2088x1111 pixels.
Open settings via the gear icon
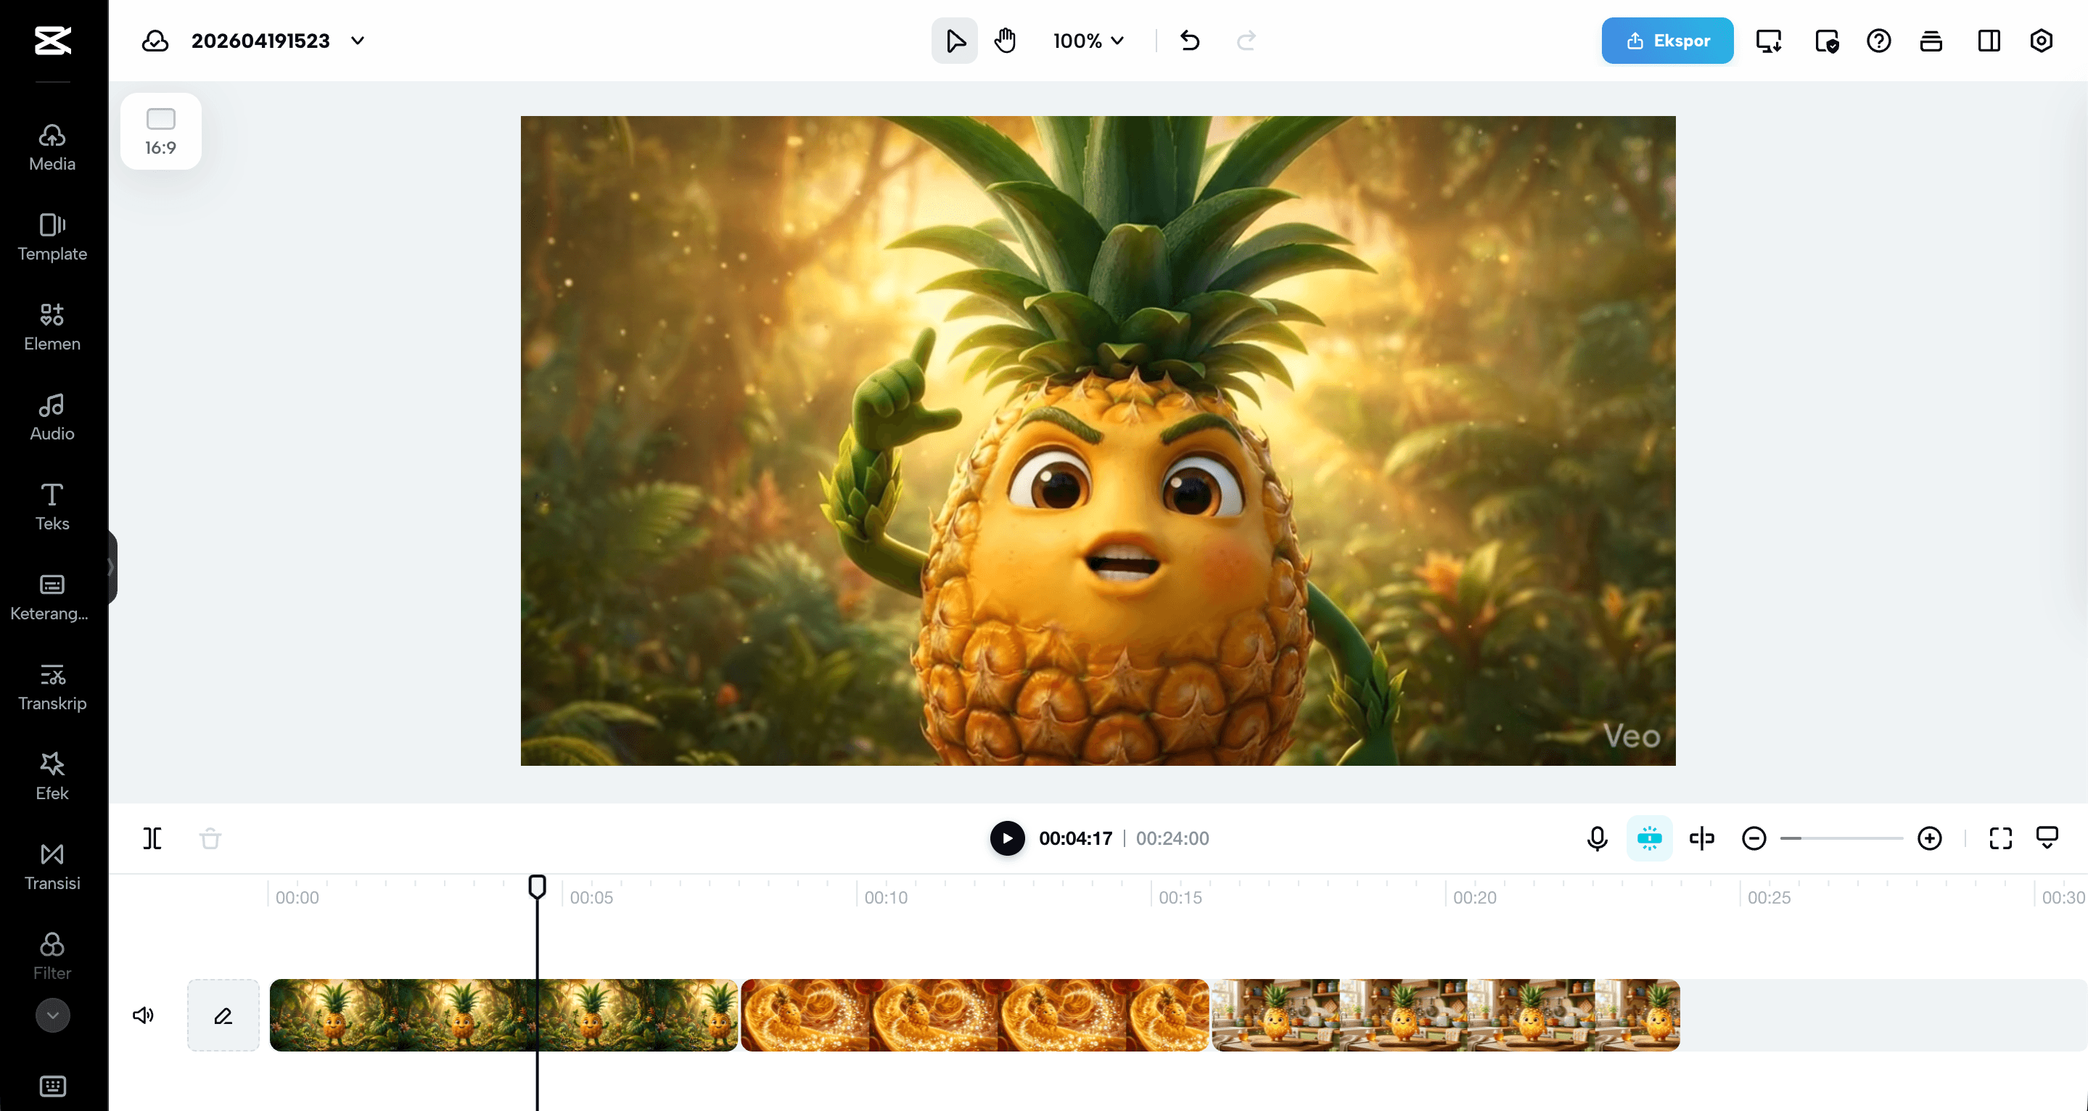coord(2041,40)
